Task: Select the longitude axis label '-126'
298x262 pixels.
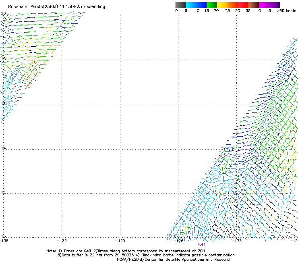Action: point(178,241)
